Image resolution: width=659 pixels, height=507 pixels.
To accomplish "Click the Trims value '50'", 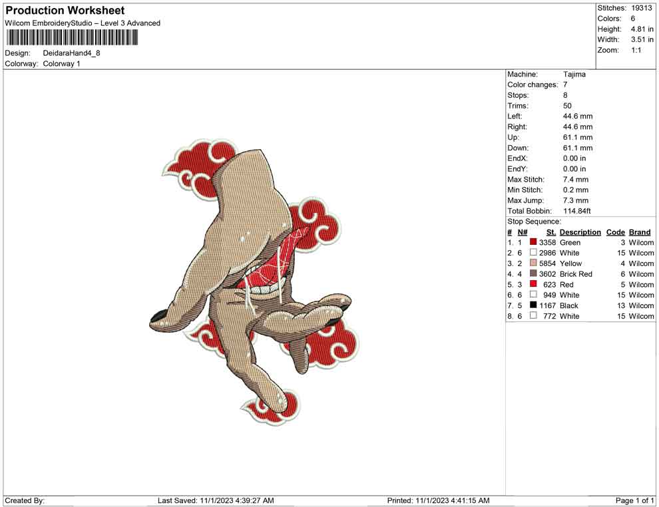I will 567,106.
